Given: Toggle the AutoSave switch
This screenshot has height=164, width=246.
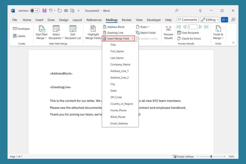Looking at the screenshot, I should [x=35, y=11].
